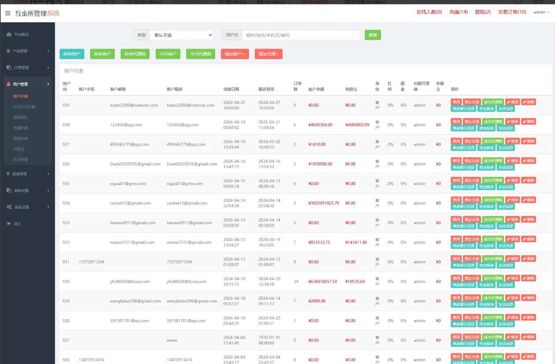The height and width of the screenshot is (364, 555).
Task: Click the 删除 icon button for user 938
Action: click(528, 122)
